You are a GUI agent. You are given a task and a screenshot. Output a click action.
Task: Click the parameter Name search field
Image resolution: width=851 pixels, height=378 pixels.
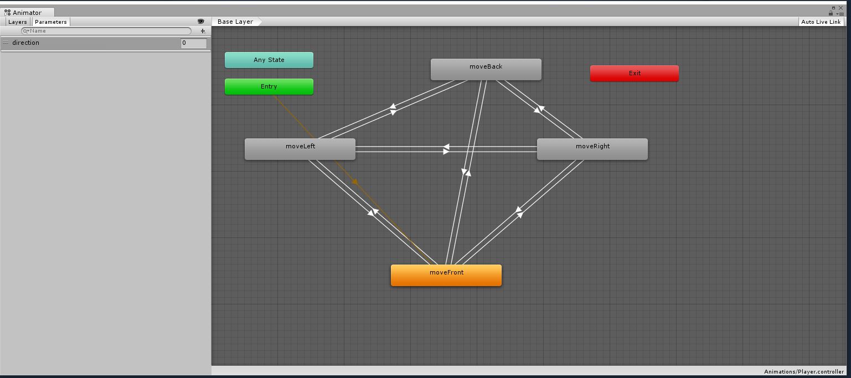coord(106,31)
